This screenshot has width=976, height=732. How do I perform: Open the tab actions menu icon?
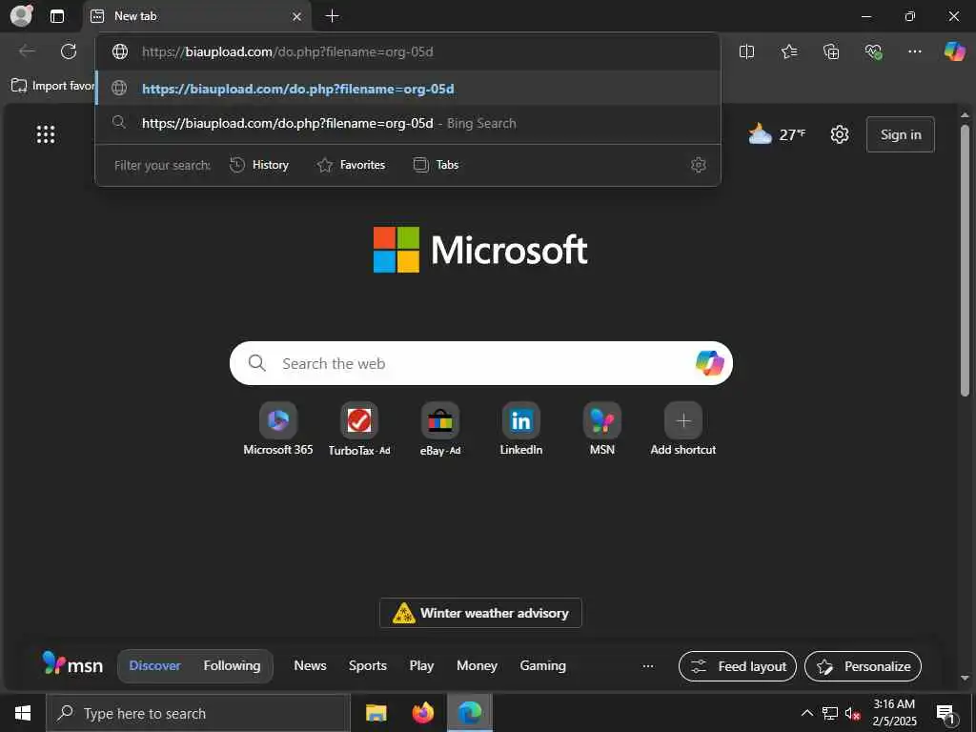pos(56,16)
